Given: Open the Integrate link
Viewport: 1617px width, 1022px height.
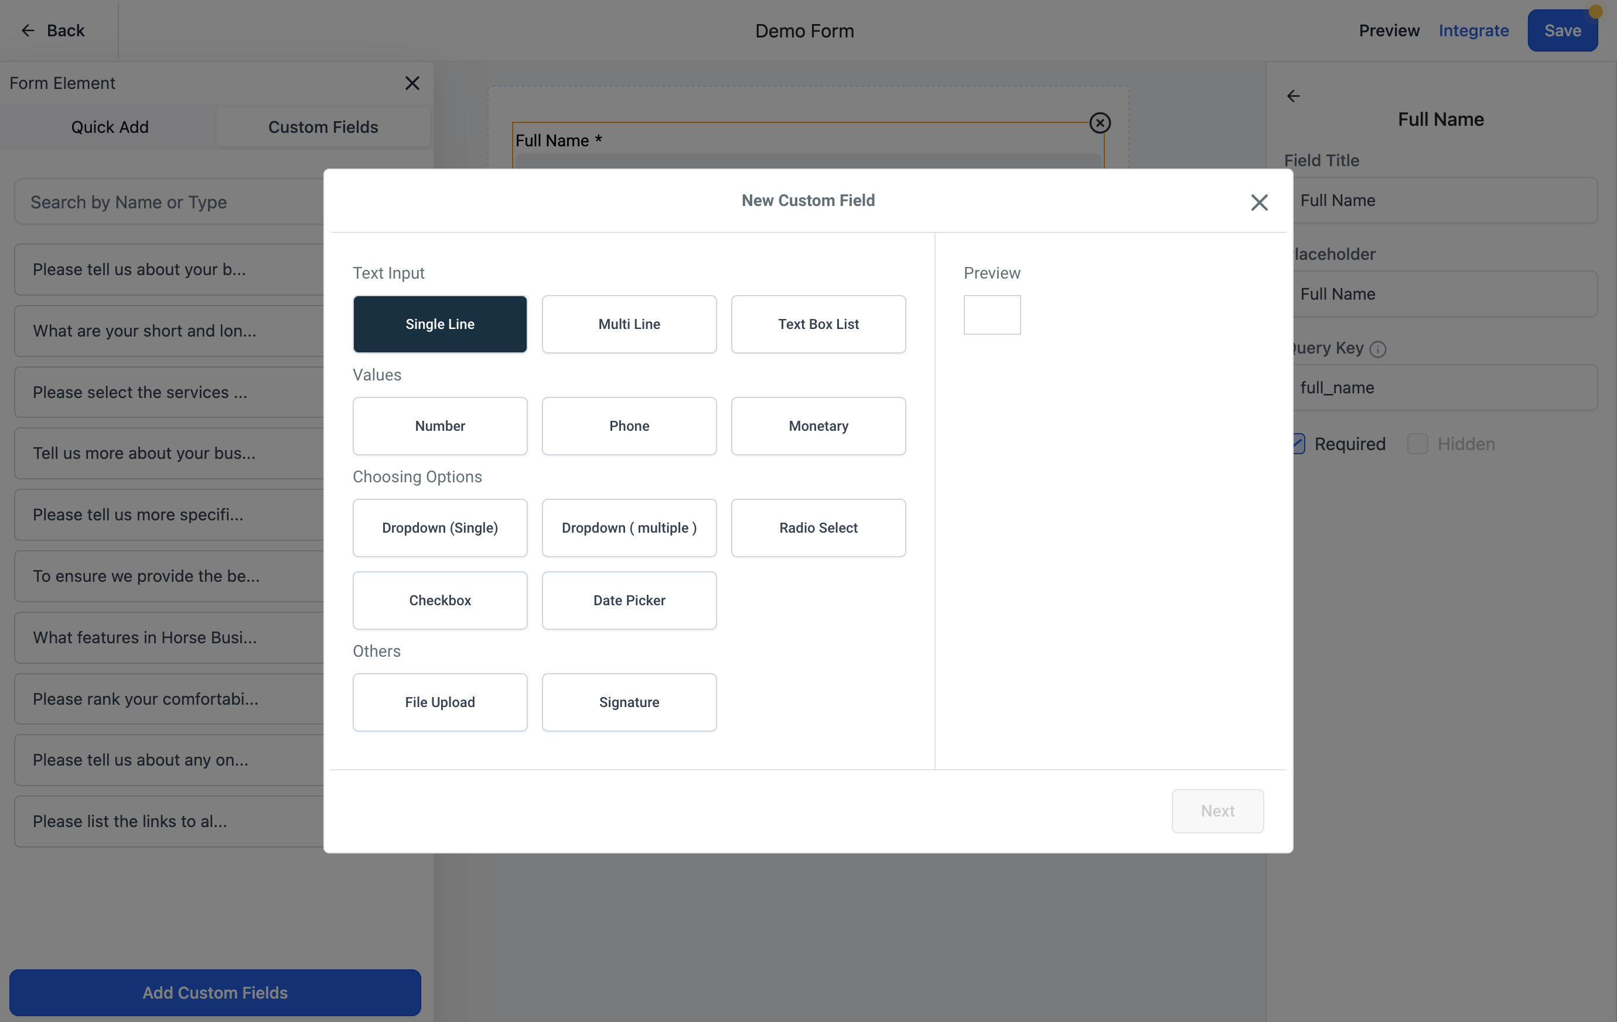Looking at the screenshot, I should point(1473,30).
